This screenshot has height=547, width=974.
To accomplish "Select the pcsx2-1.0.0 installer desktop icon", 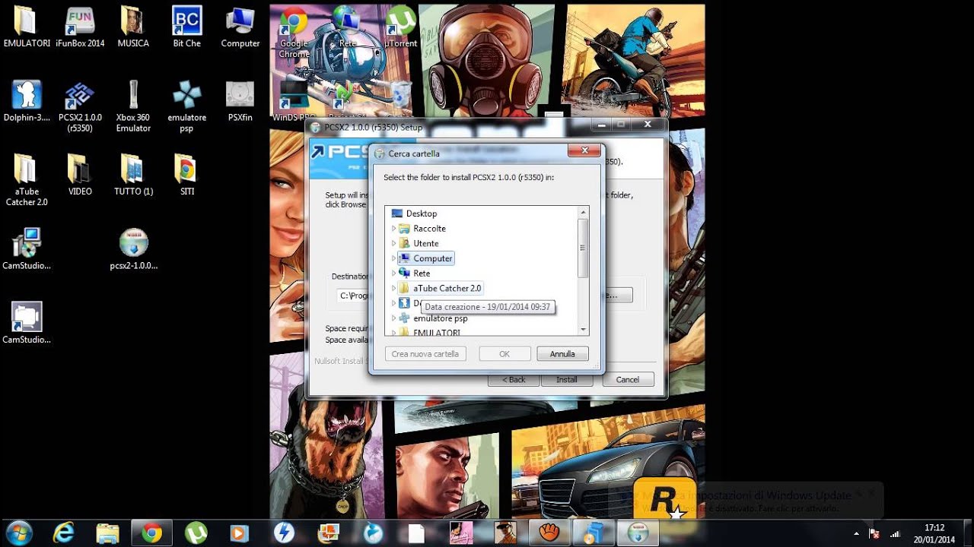I will [x=133, y=249].
